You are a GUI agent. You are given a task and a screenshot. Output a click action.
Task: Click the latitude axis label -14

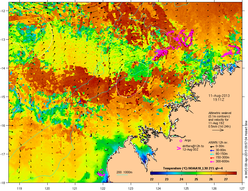tap(3, 68)
